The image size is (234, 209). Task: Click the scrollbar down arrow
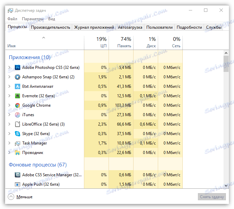tap(226, 186)
